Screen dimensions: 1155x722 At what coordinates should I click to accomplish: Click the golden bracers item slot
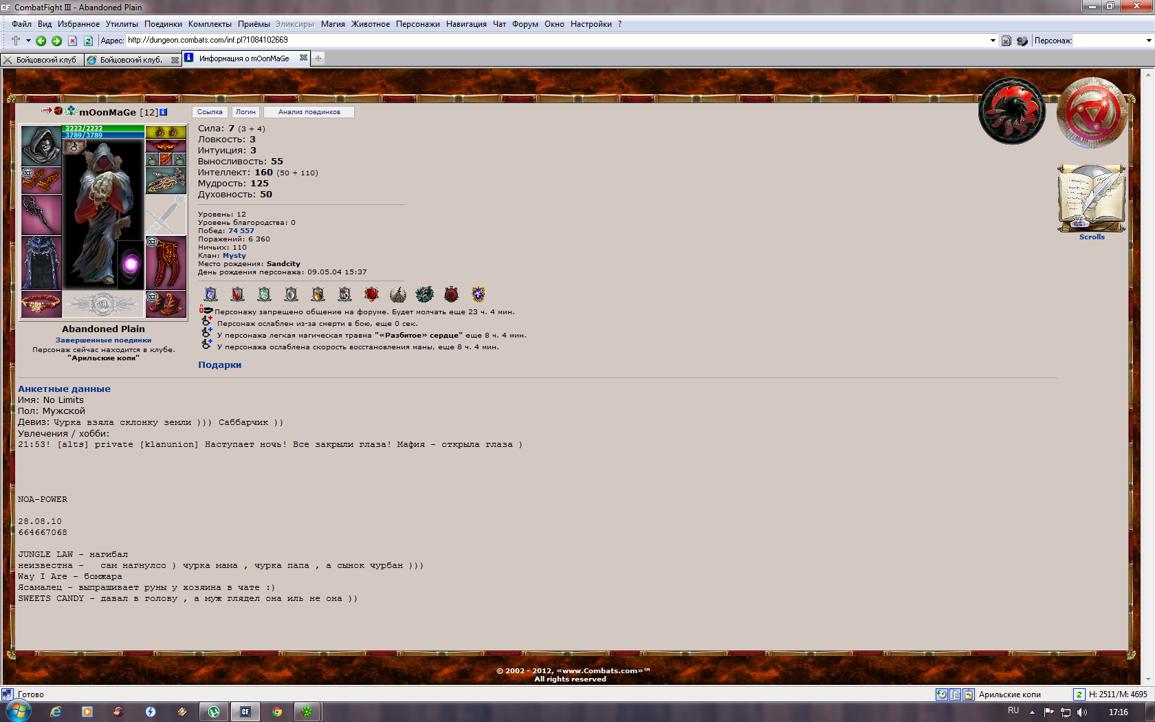166,181
